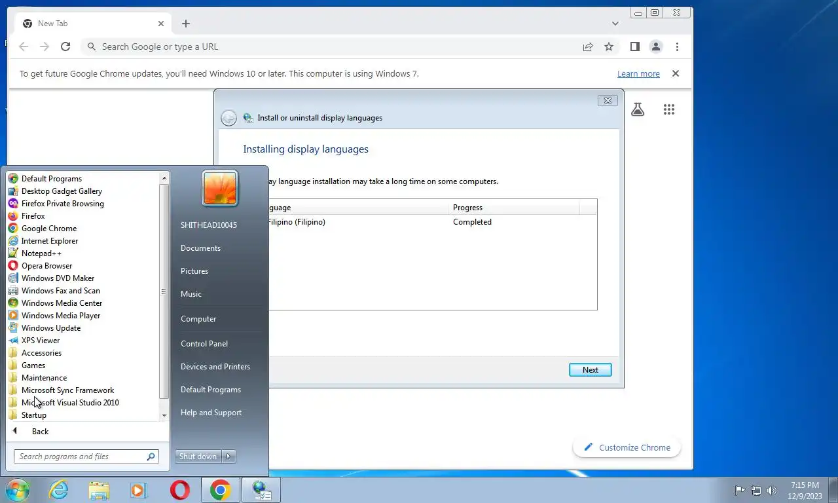Click the volume icon in system tray
This screenshot has height=503, width=838.
click(772, 490)
